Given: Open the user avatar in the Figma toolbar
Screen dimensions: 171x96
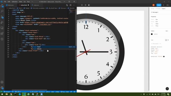Looking at the screenshot, I should click(x=153, y=5).
